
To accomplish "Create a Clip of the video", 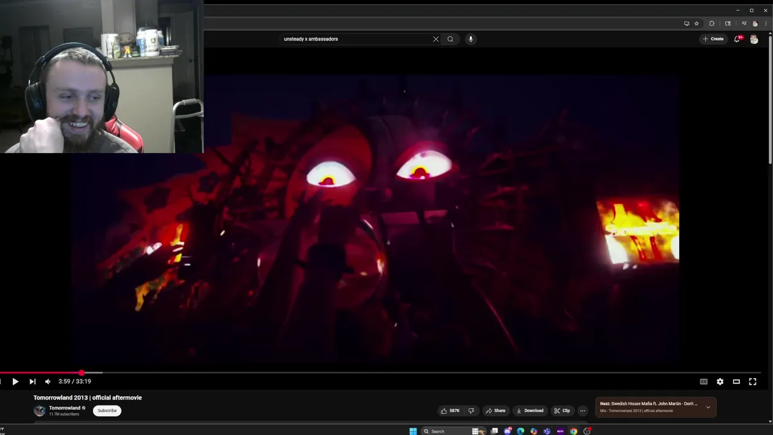I will click(562, 411).
